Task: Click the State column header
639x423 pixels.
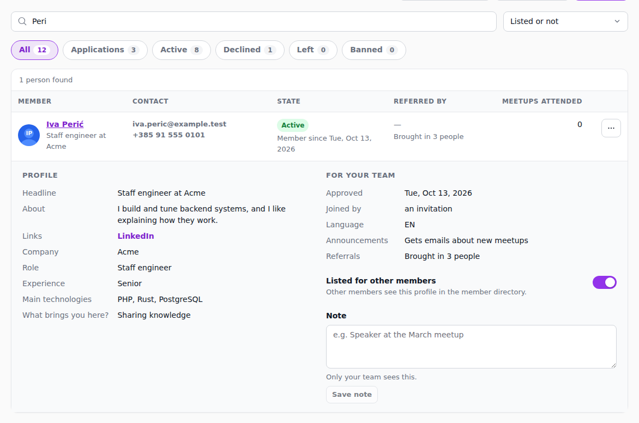Action: pyautogui.click(x=288, y=101)
